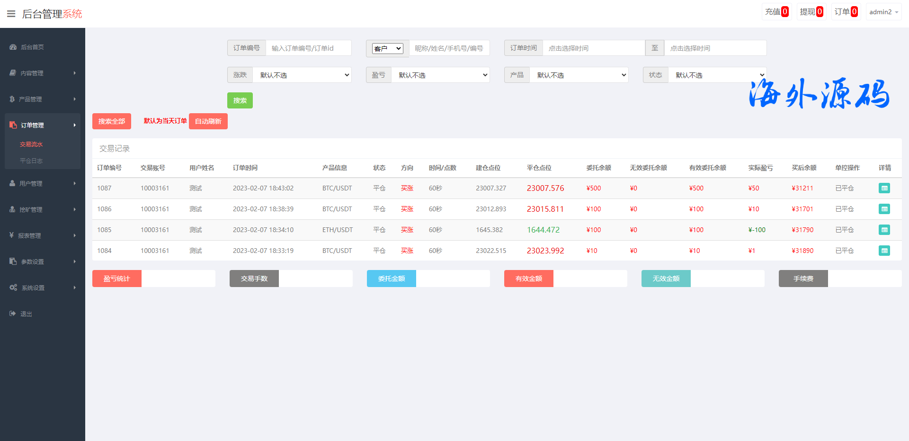The image size is (909, 441).
Task: Open the 状态 dropdown filter
Action: click(x=717, y=75)
